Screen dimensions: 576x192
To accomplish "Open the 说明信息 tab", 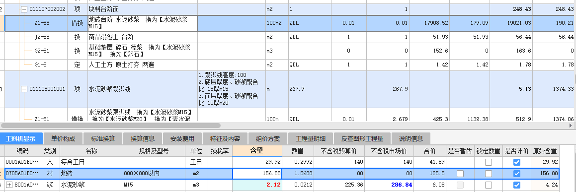I will click(x=411, y=139).
